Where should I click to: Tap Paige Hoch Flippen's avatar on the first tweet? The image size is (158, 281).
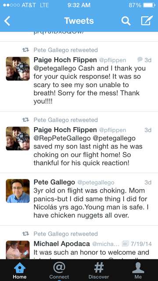coord(18,69)
